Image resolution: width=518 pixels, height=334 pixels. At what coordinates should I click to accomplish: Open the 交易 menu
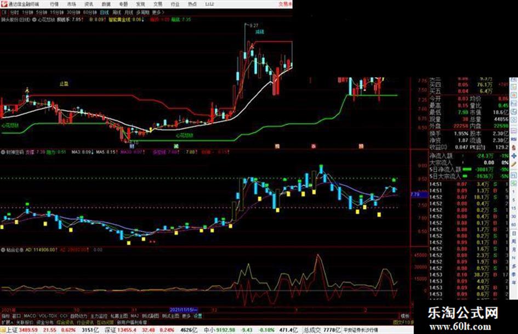pyautogui.click(x=157, y=4)
